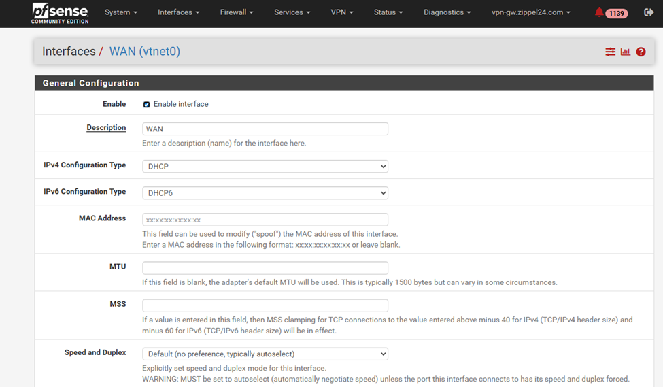Screen dimensions: 663x387
Task: Open the VPN menu
Action: [x=341, y=12]
